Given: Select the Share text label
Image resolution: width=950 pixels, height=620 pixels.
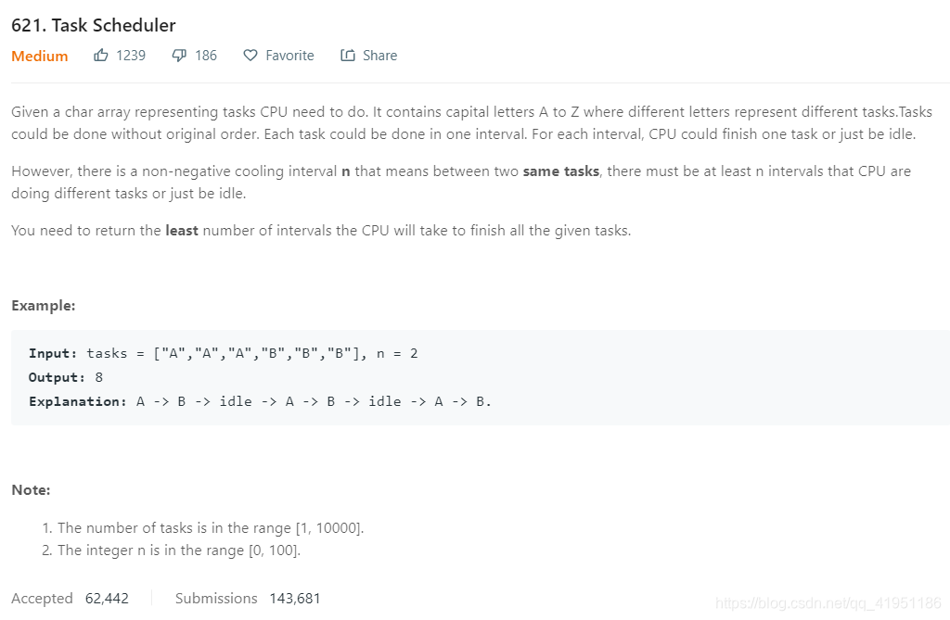Looking at the screenshot, I should coord(379,56).
